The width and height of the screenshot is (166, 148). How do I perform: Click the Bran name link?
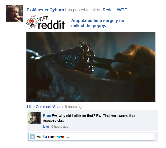pos(47,116)
